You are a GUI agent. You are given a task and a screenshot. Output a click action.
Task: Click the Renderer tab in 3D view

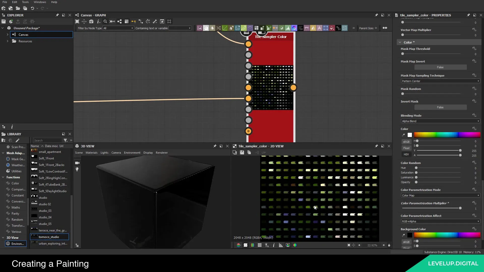click(162, 152)
